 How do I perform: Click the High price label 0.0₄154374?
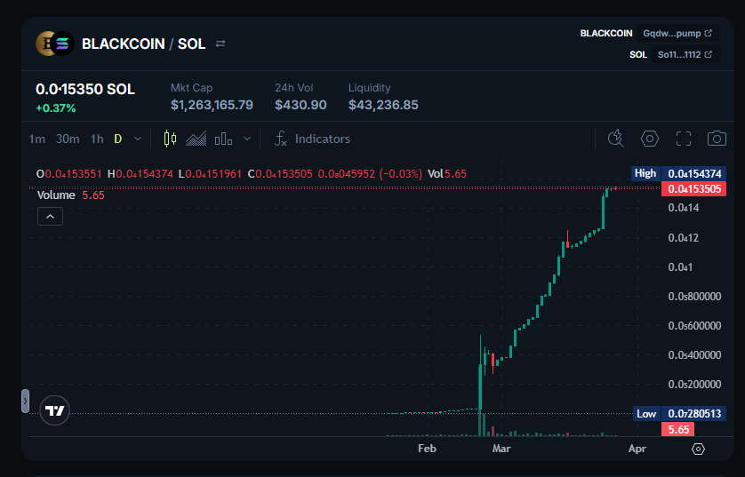pos(694,174)
